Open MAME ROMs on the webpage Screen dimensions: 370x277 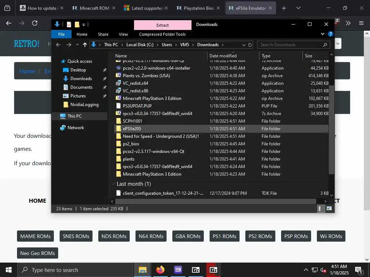coord(35,236)
